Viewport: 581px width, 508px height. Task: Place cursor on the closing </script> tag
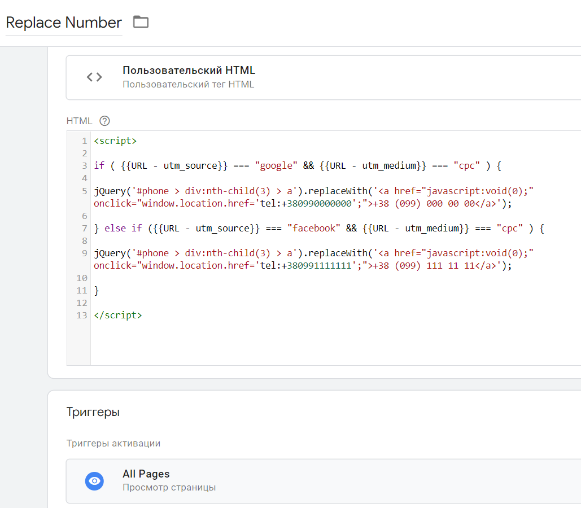tap(118, 315)
